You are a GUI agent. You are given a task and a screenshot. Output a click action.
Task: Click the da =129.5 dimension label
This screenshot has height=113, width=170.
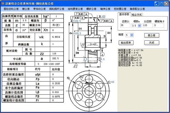[75, 33]
